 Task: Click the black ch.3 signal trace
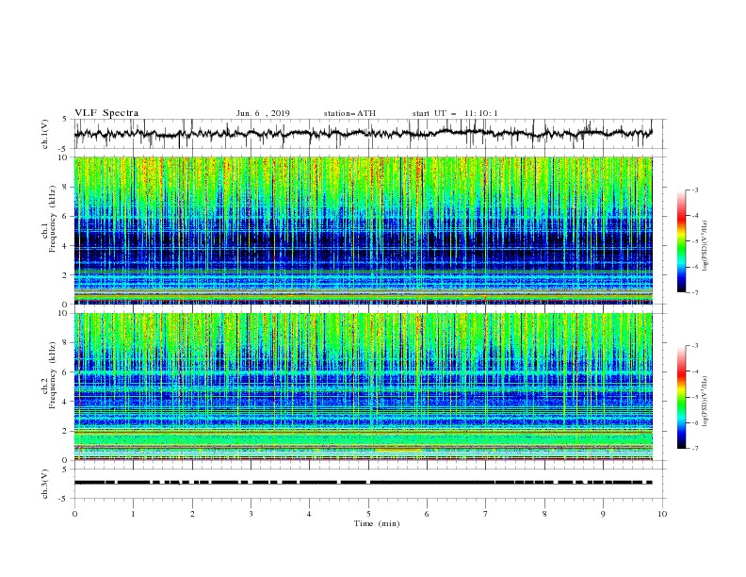click(x=363, y=483)
